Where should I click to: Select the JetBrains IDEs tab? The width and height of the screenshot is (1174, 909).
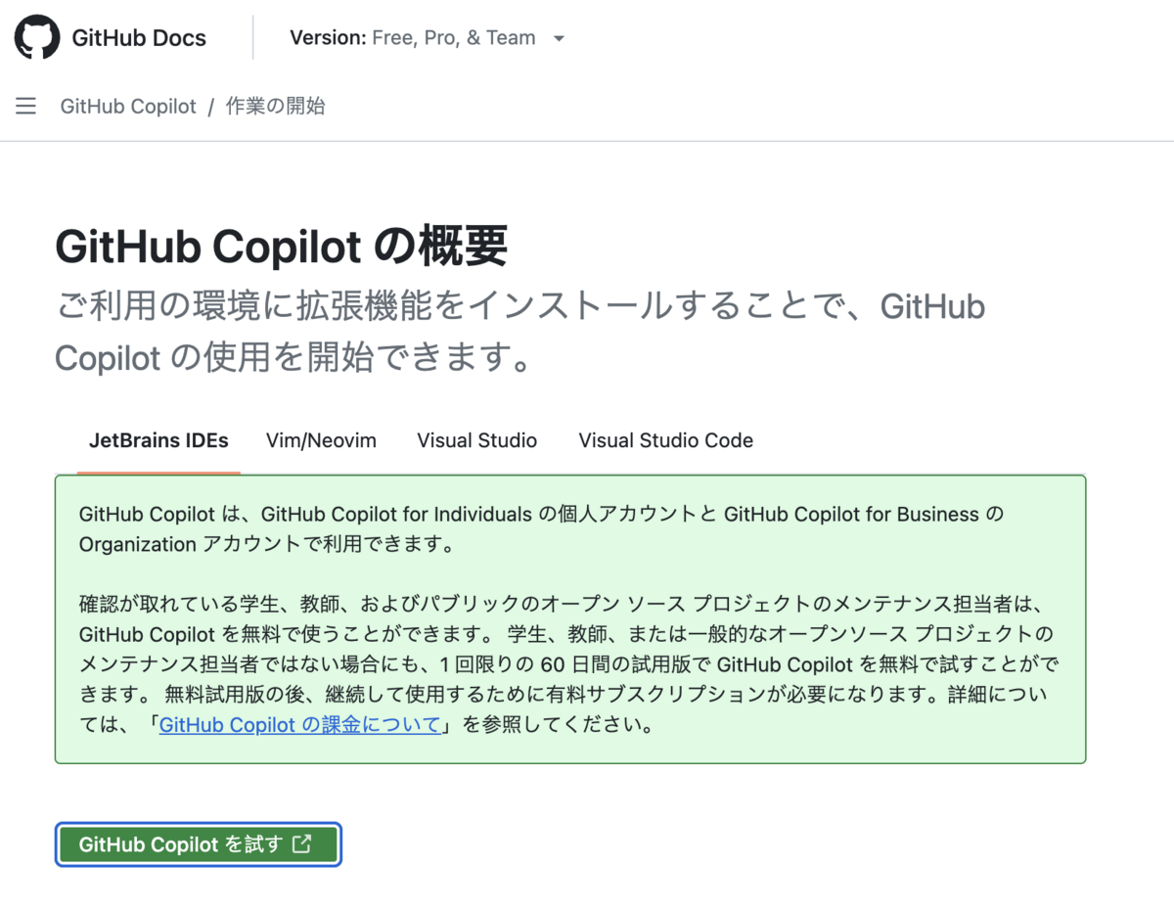158,440
